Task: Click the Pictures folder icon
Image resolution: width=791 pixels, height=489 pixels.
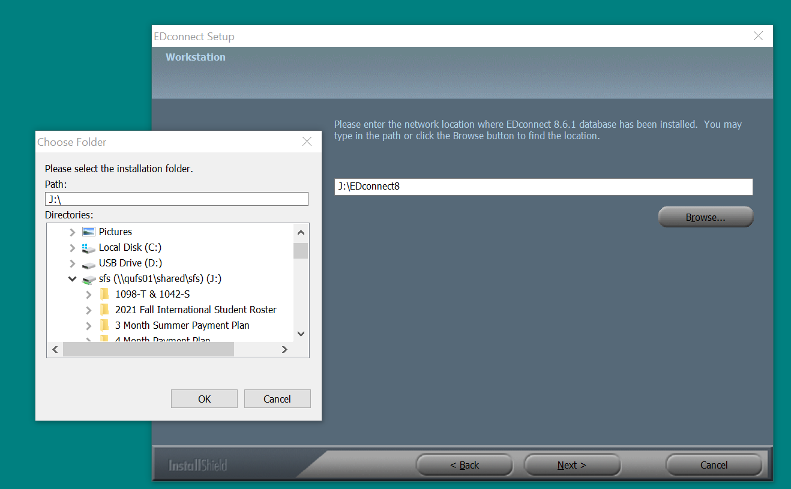Action: click(89, 232)
